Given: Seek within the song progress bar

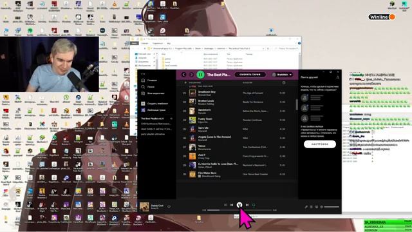Looking at the screenshot, I should pos(239,210).
